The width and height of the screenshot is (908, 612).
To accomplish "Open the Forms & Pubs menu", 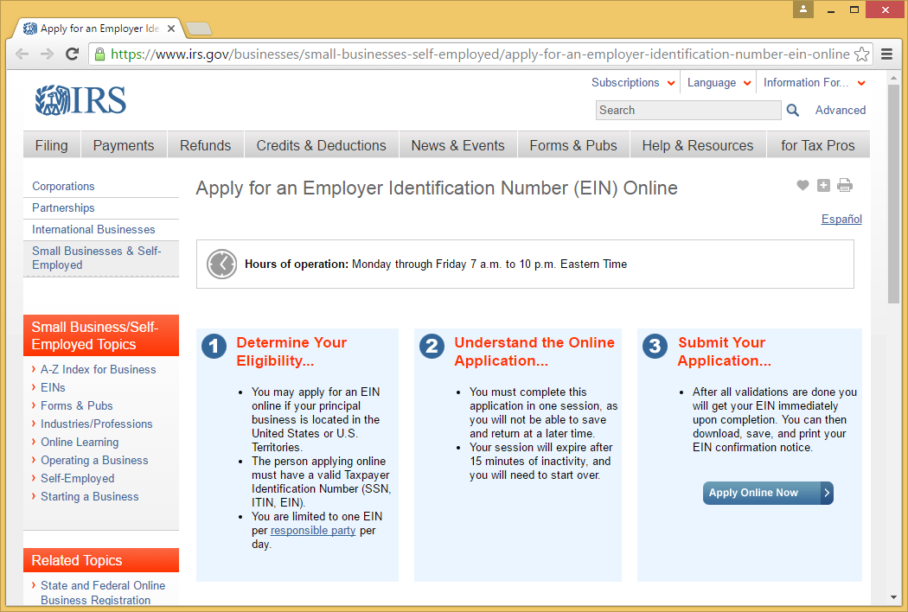I will [x=573, y=145].
